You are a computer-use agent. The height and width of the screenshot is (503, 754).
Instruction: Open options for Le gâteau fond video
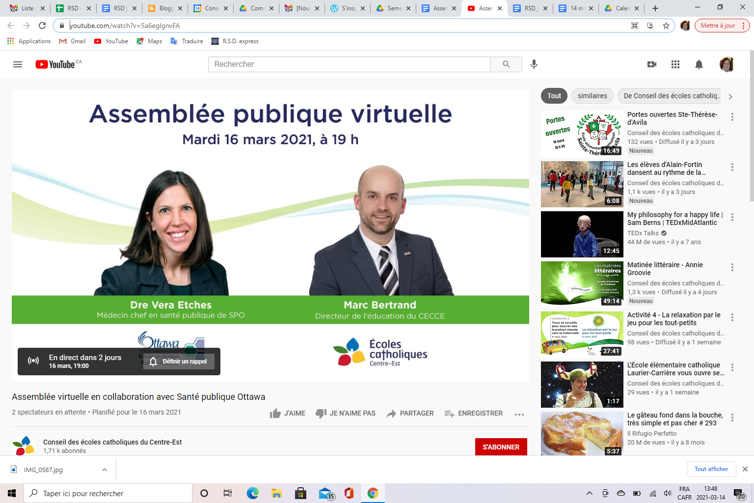point(732,418)
